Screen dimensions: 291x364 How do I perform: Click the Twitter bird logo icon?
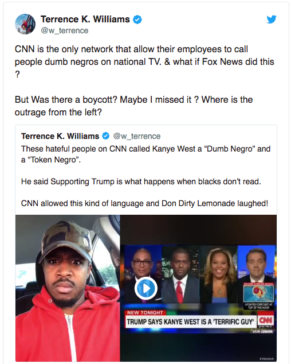pos(272,20)
